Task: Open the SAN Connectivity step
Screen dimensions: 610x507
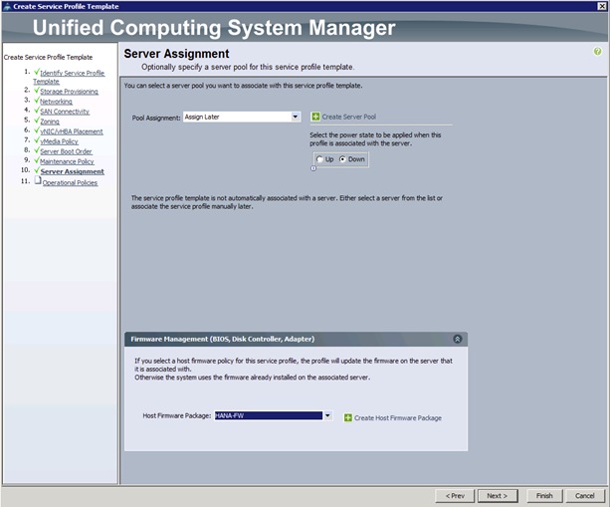Action: (x=65, y=112)
